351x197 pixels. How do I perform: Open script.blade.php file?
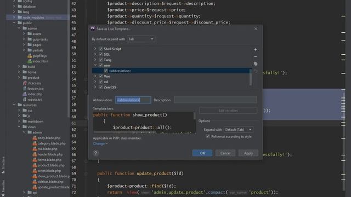[49, 171]
